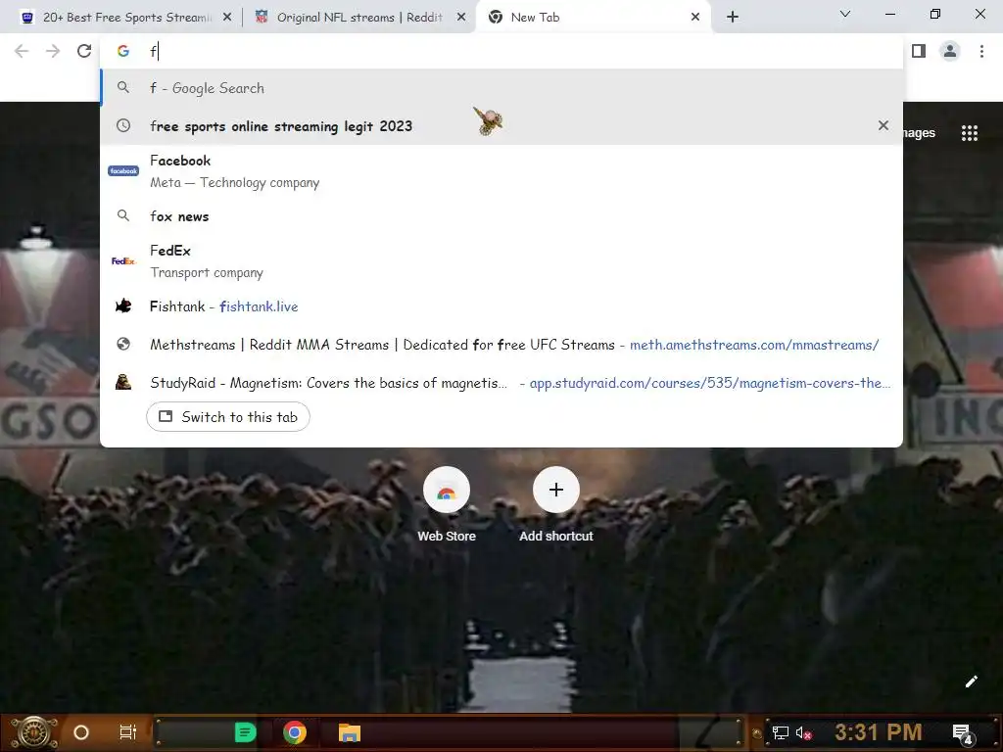Open the Fishtank fishtank.live suggestion
This screenshot has width=1003, height=752.
(x=501, y=306)
